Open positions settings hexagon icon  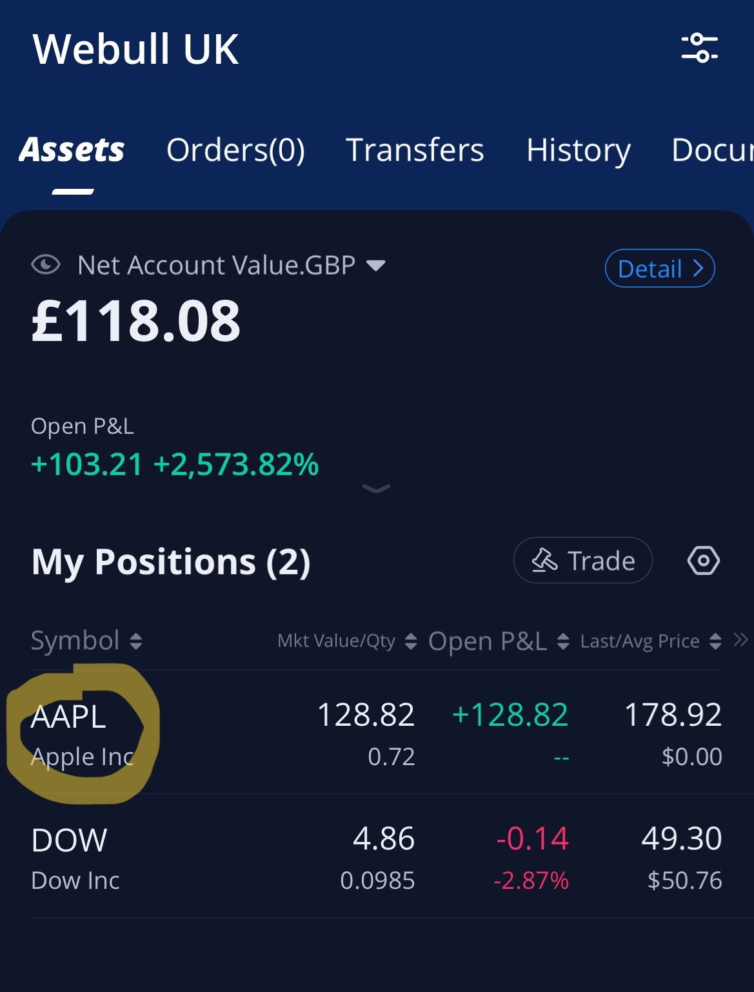coord(703,560)
